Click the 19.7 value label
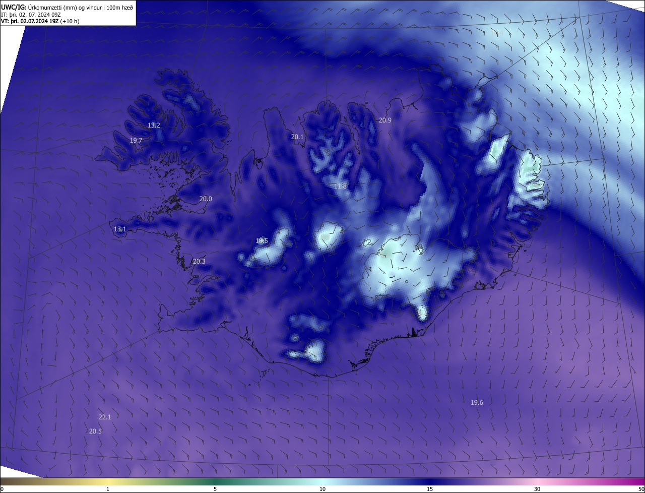Image resolution: width=645 pixels, height=493 pixels. pyautogui.click(x=136, y=141)
